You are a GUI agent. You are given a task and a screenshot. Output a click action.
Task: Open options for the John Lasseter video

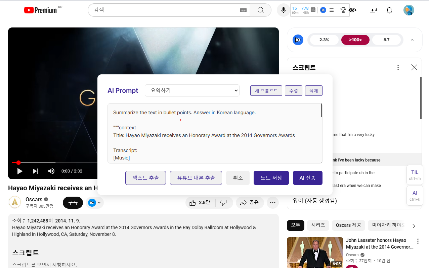click(x=418, y=241)
